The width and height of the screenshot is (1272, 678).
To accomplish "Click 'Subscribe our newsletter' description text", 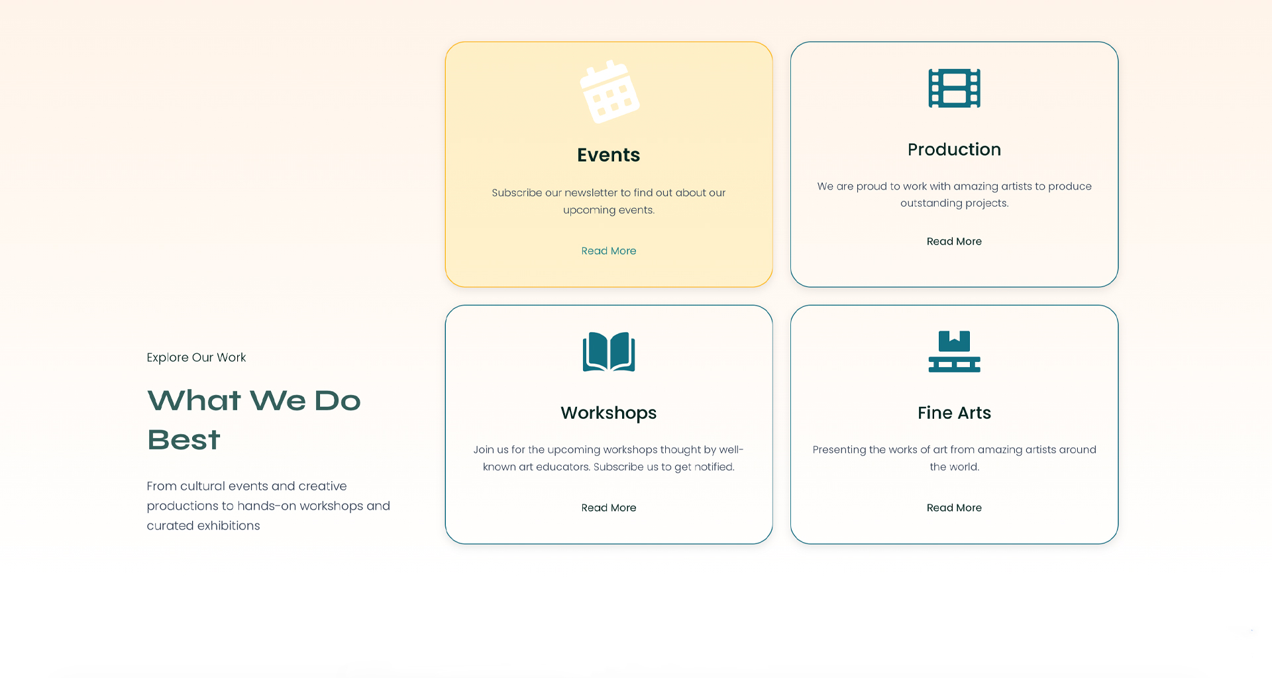I will pos(609,201).
